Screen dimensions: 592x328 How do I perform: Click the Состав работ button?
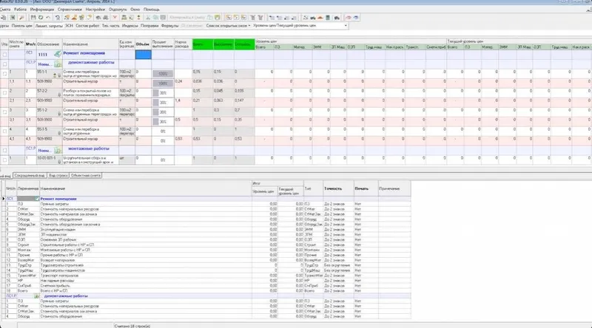87,26
